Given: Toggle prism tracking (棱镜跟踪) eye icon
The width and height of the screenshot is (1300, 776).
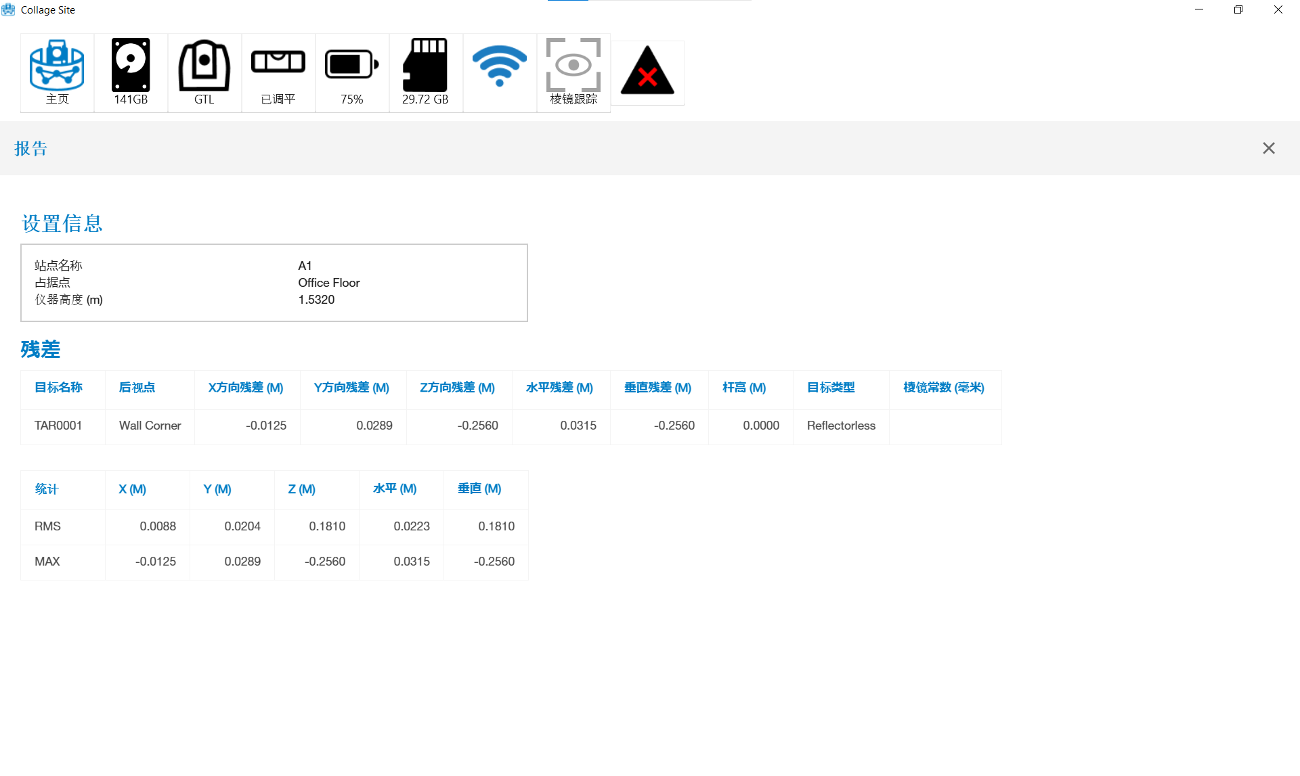Looking at the screenshot, I should [x=573, y=72].
